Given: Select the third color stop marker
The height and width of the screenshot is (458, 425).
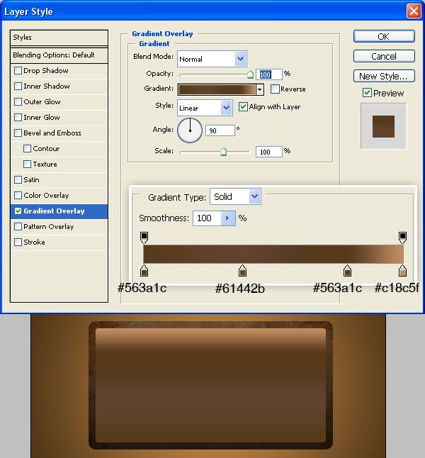Looking at the screenshot, I should point(347,270).
